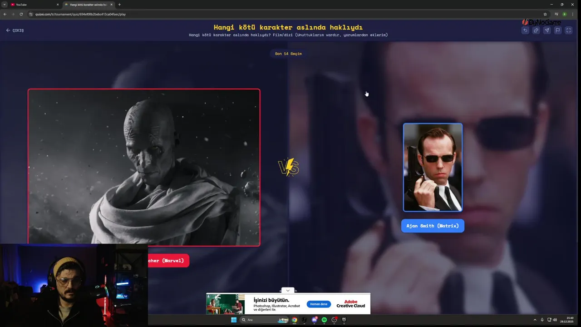Click the undo last choice icon
The width and height of the screenshot is (581, 327).
[x=525, y=30]
